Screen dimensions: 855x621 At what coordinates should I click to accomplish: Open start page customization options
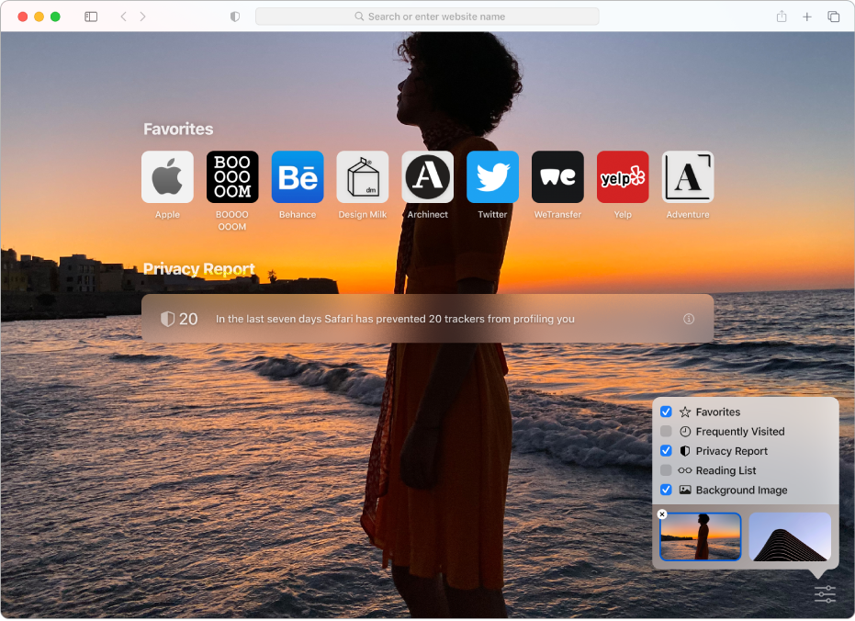pyautogui.click(x=824, y=594)
